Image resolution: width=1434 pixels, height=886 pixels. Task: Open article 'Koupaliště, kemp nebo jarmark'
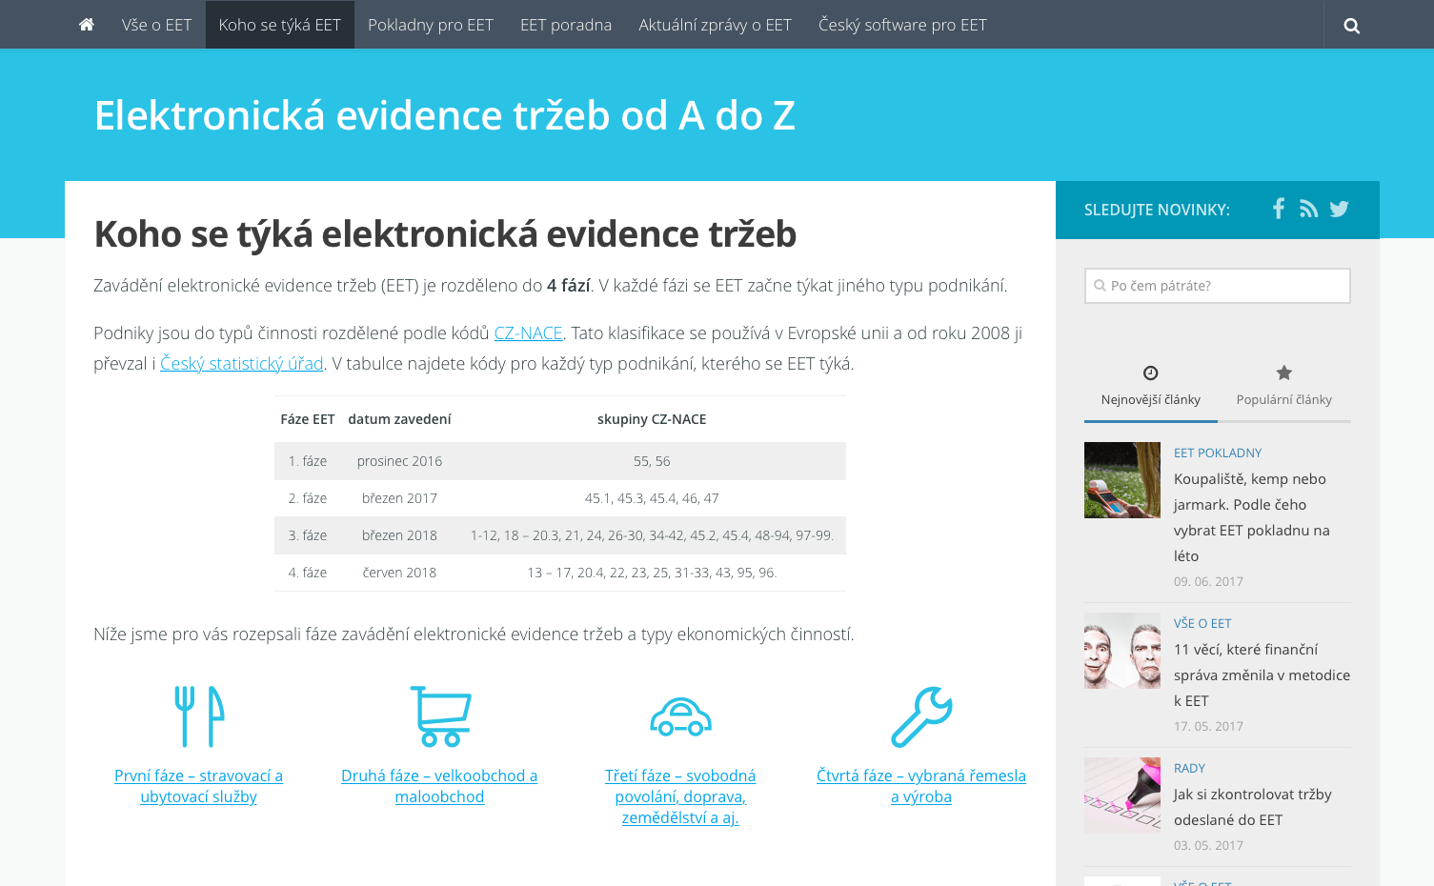1252,517
